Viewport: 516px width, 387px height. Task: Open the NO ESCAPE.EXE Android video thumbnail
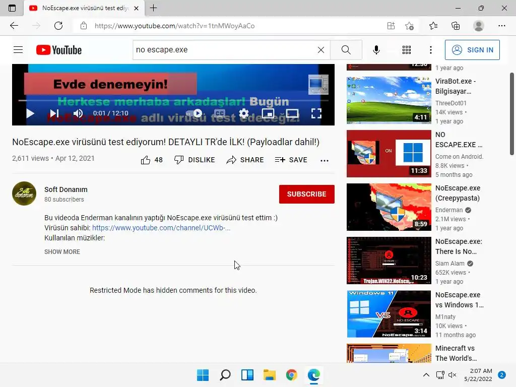pos(389,154)
